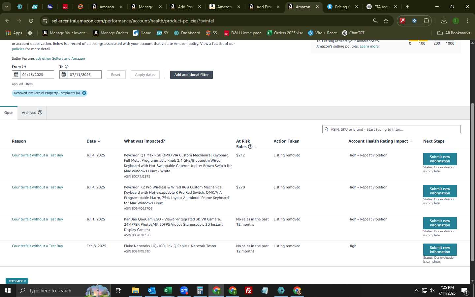Viewport: 475px width, 297px height.
Task: Submit new information for Keychron Q1 Max
Action: [x=440, y=159]
